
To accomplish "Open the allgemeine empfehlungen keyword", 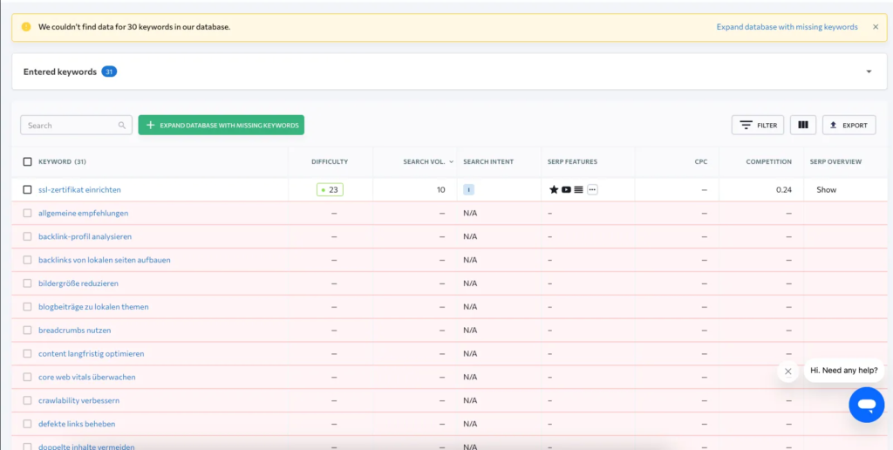I will coord(83,213).
